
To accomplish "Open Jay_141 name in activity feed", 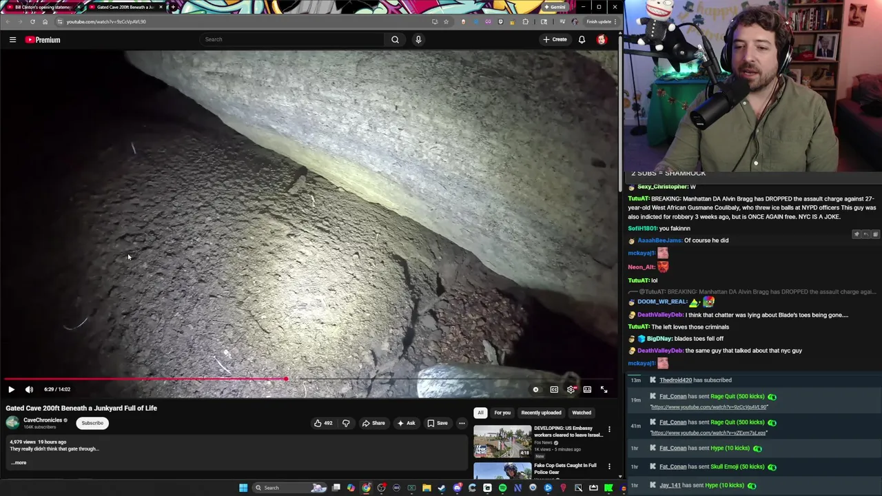I will (x=670, y=485).
